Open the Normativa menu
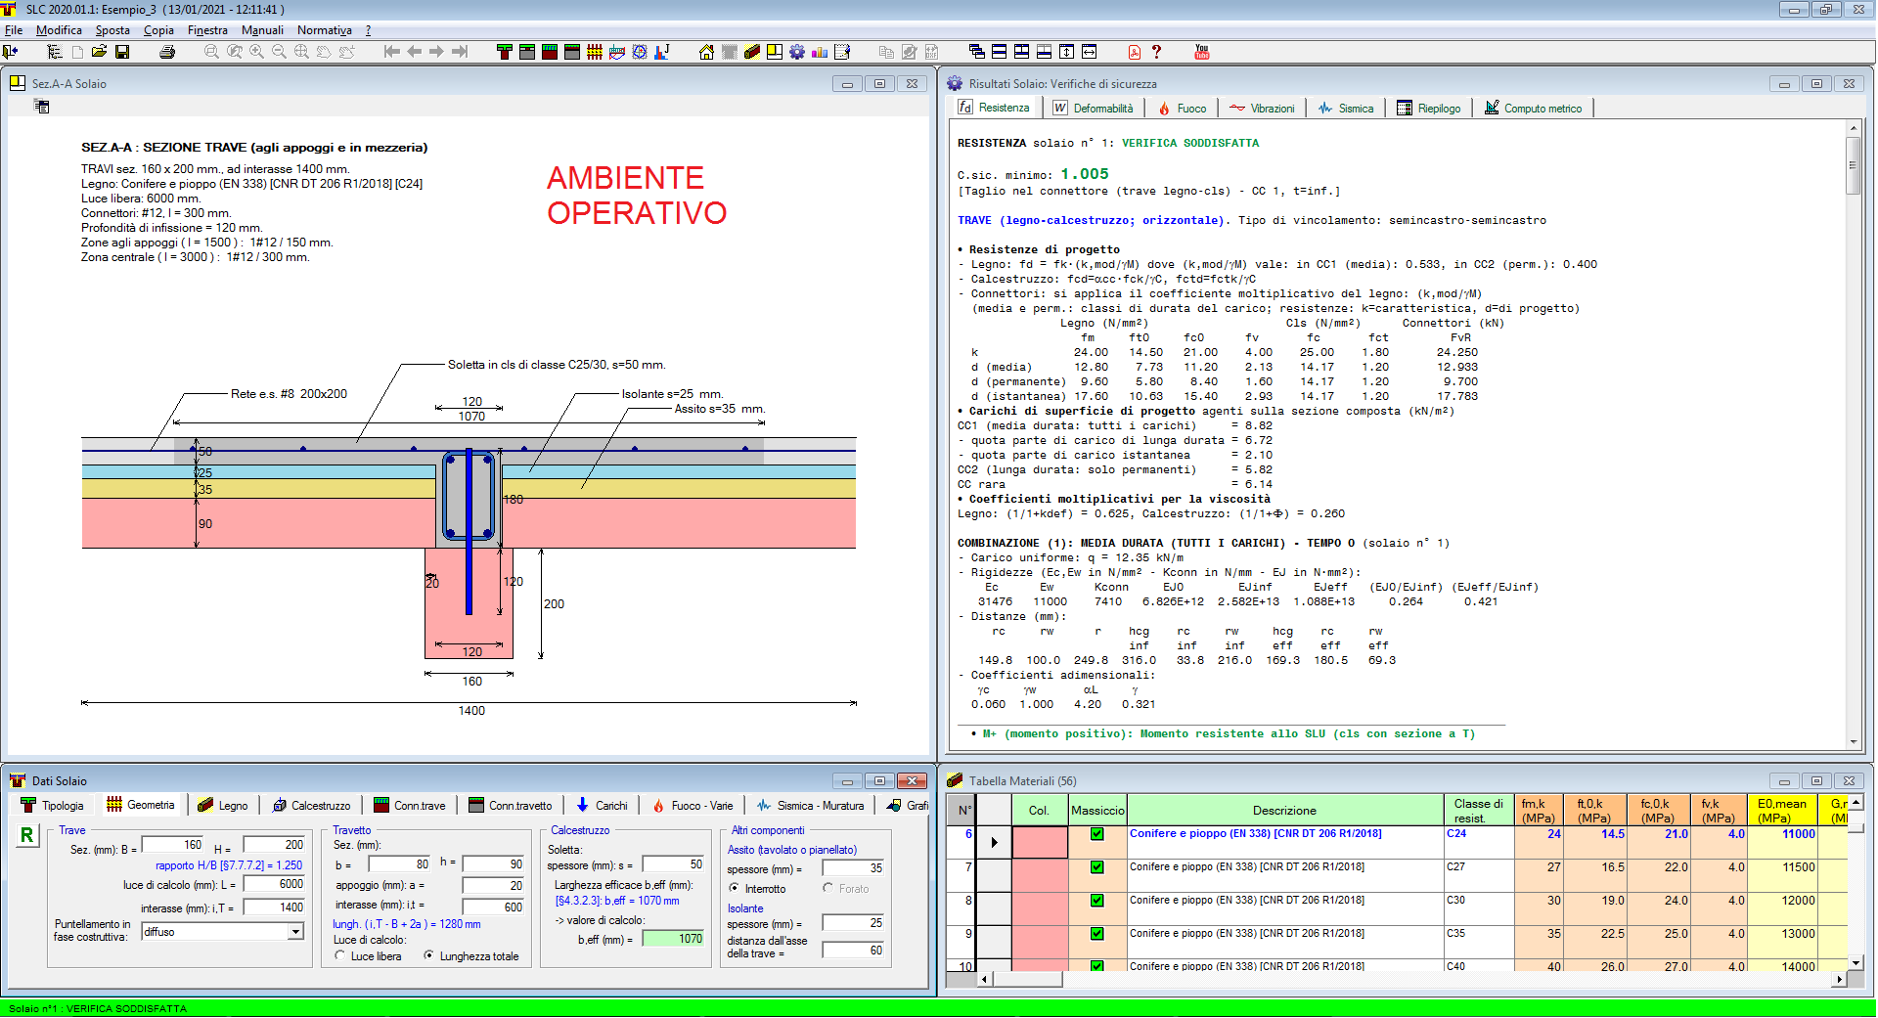Image resolution: width=1878 pixels, height=1018 pixels. (324, 30)
